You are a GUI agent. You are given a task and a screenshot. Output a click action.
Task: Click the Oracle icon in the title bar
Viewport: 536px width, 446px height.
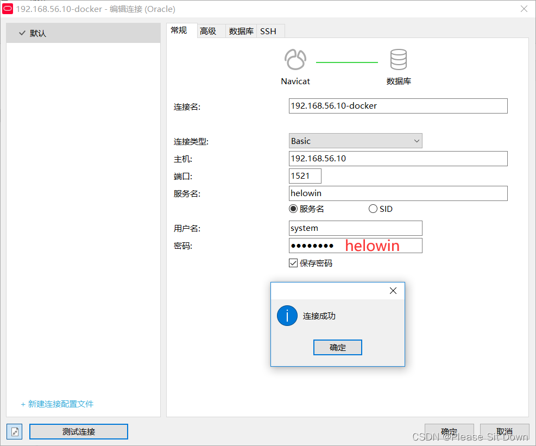pos(7,9)
